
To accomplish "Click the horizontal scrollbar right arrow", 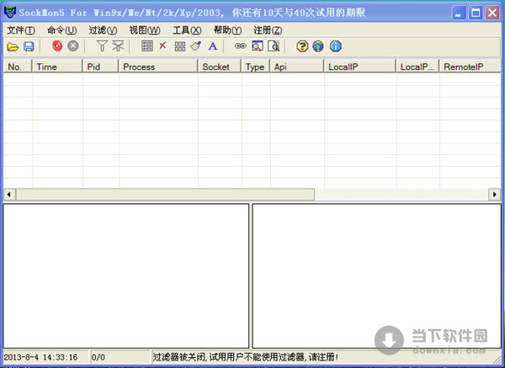I will 495,195.
